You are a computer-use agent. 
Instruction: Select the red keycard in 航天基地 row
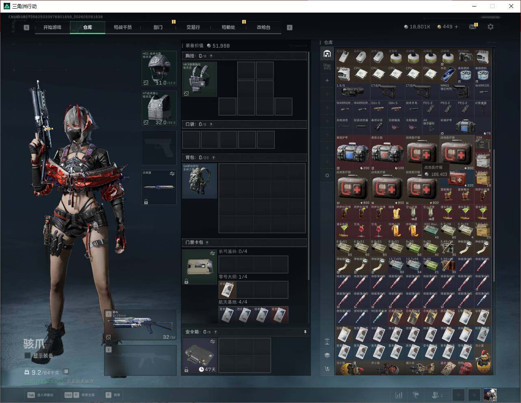[x=280, y=315]
